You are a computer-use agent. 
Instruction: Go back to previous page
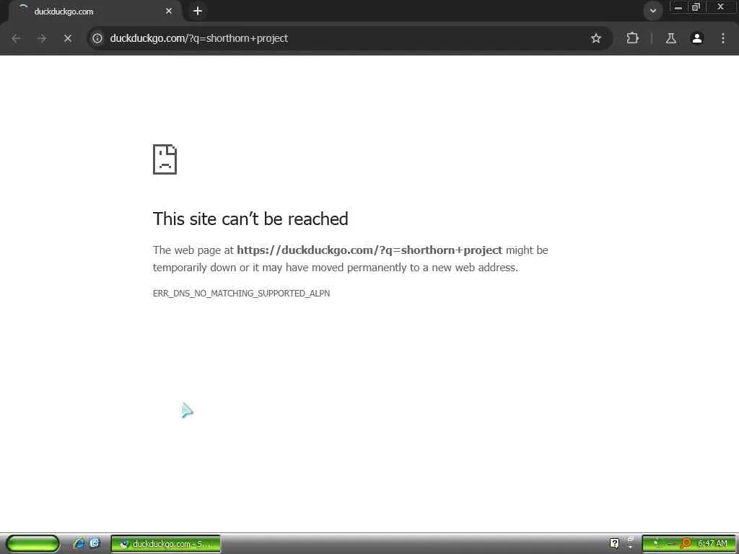click(x=16, y=39)
